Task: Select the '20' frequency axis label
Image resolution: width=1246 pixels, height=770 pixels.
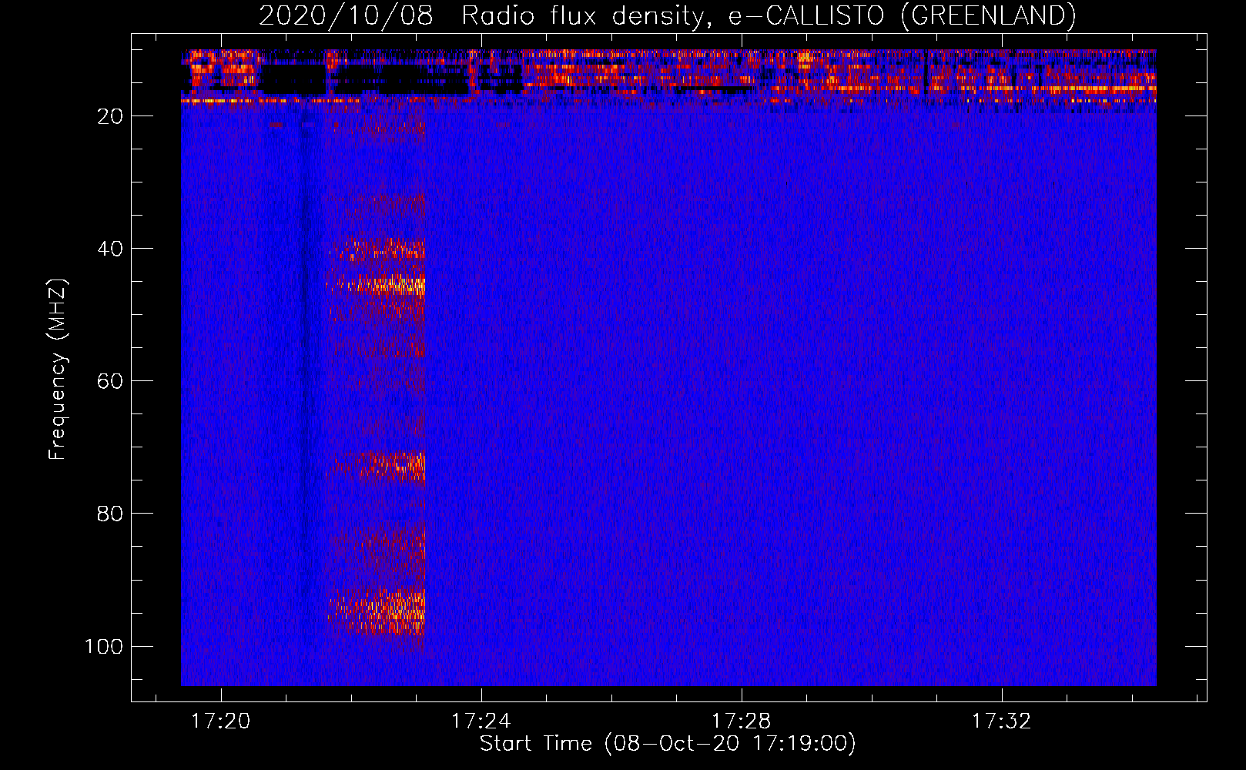Action: [110, 116]
